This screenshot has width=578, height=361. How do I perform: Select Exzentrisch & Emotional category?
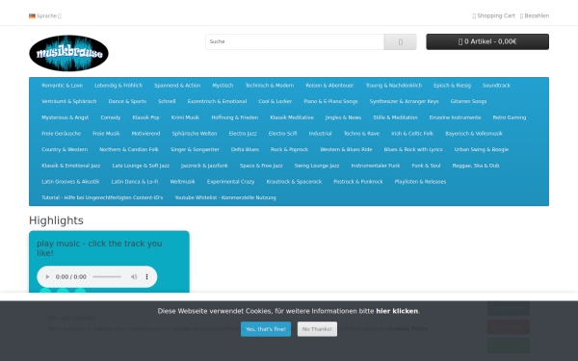(x=217, y=101)
